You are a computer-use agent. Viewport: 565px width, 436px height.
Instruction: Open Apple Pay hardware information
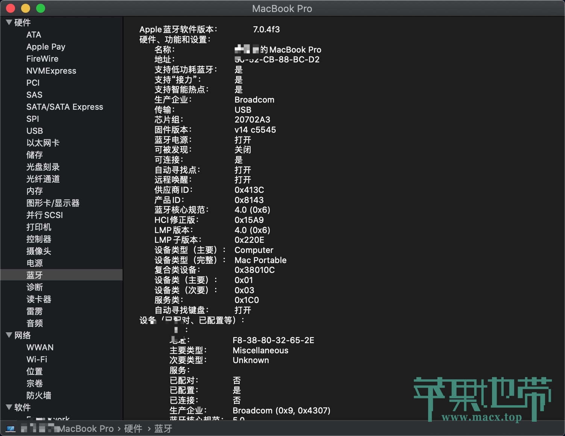(x=46, y=47)
